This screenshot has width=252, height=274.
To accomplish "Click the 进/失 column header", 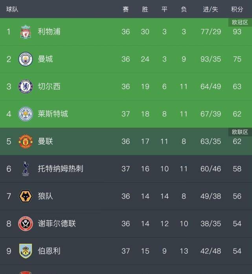I will [x=210, y=9].
